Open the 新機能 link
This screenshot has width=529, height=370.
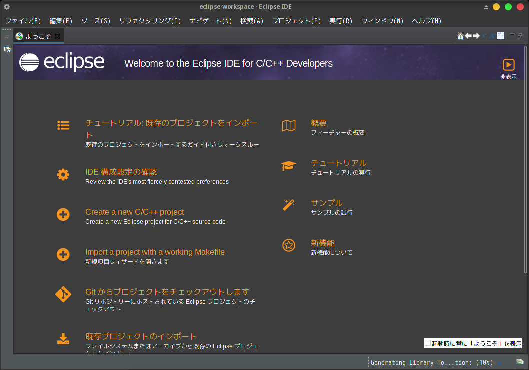tap(323, 243)
